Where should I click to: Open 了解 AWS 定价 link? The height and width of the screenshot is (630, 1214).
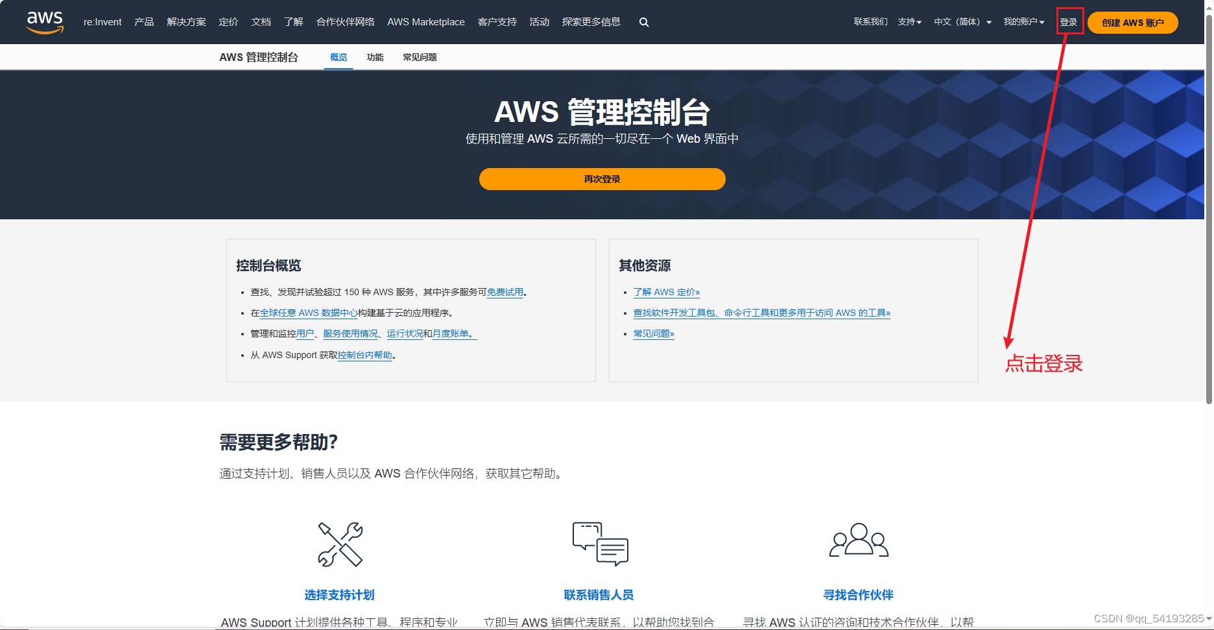point(667,292)
